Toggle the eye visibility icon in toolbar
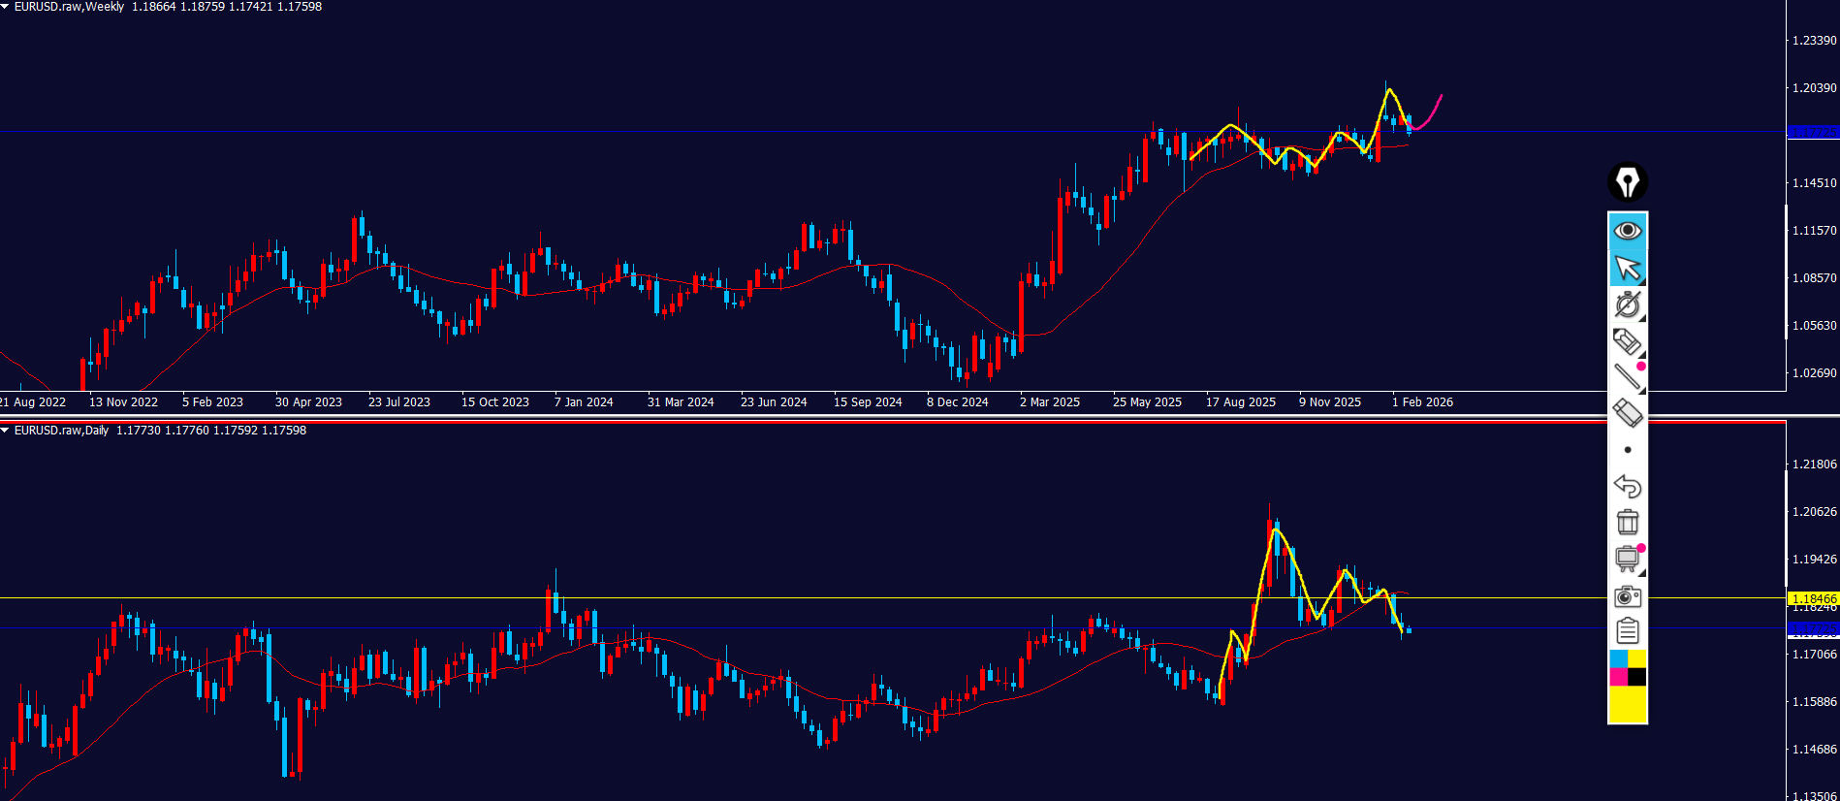 (1628, 230)
